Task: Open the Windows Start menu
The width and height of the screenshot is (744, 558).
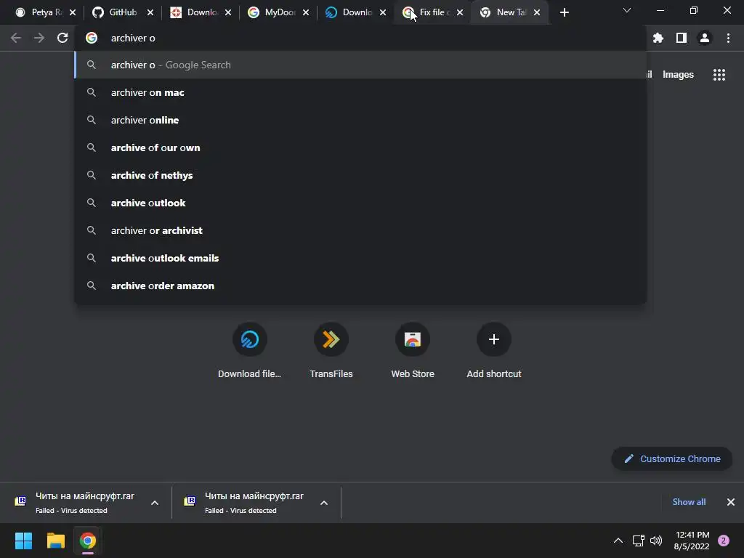Action: 23,541
